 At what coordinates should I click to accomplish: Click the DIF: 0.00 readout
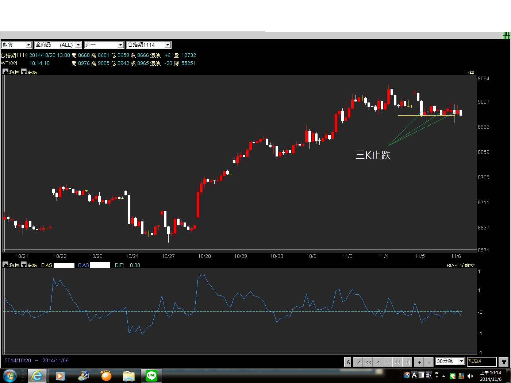click(127, 265)
